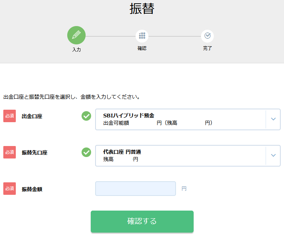The height and width of the screenshot is (237, 284).
Task: Focus the 振替金額 amount input field
Action: pyautogui.click(x=136, y=189)
